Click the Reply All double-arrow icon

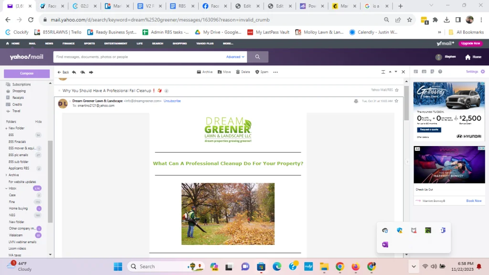click(83, 72)
